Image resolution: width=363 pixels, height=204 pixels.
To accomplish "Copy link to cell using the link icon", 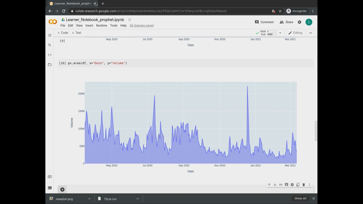I will [x=280, y=185].
